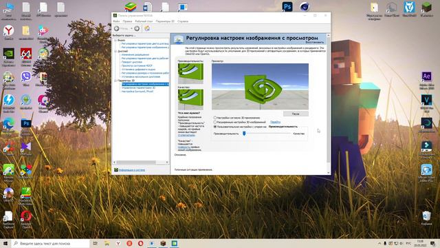Open the AIDA64 desktop icon
This screenshot has width=440, height=248.
(x=26, y=54)
